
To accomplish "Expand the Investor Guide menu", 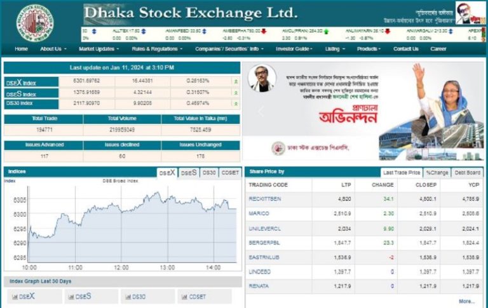I will [x=294, y=49].
